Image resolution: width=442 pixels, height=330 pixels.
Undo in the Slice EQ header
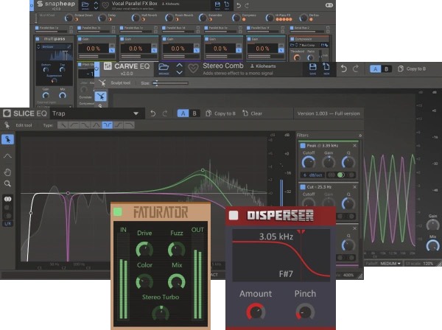click(x=152, y=113)
